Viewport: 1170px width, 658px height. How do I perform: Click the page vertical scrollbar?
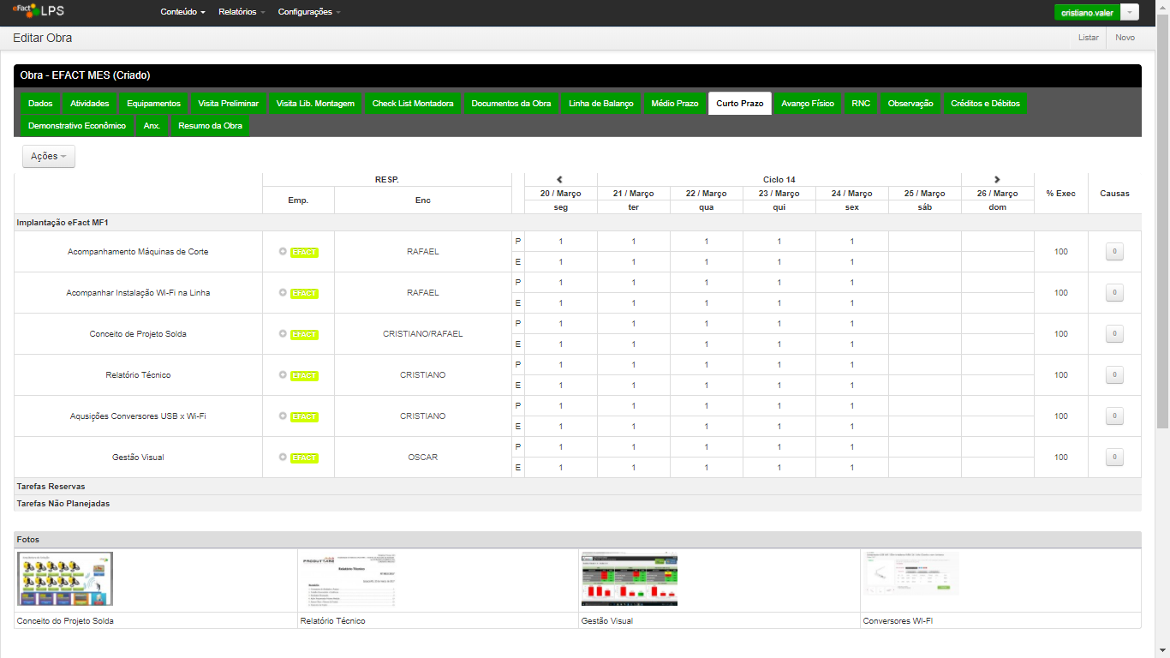tap(1162, 223)
